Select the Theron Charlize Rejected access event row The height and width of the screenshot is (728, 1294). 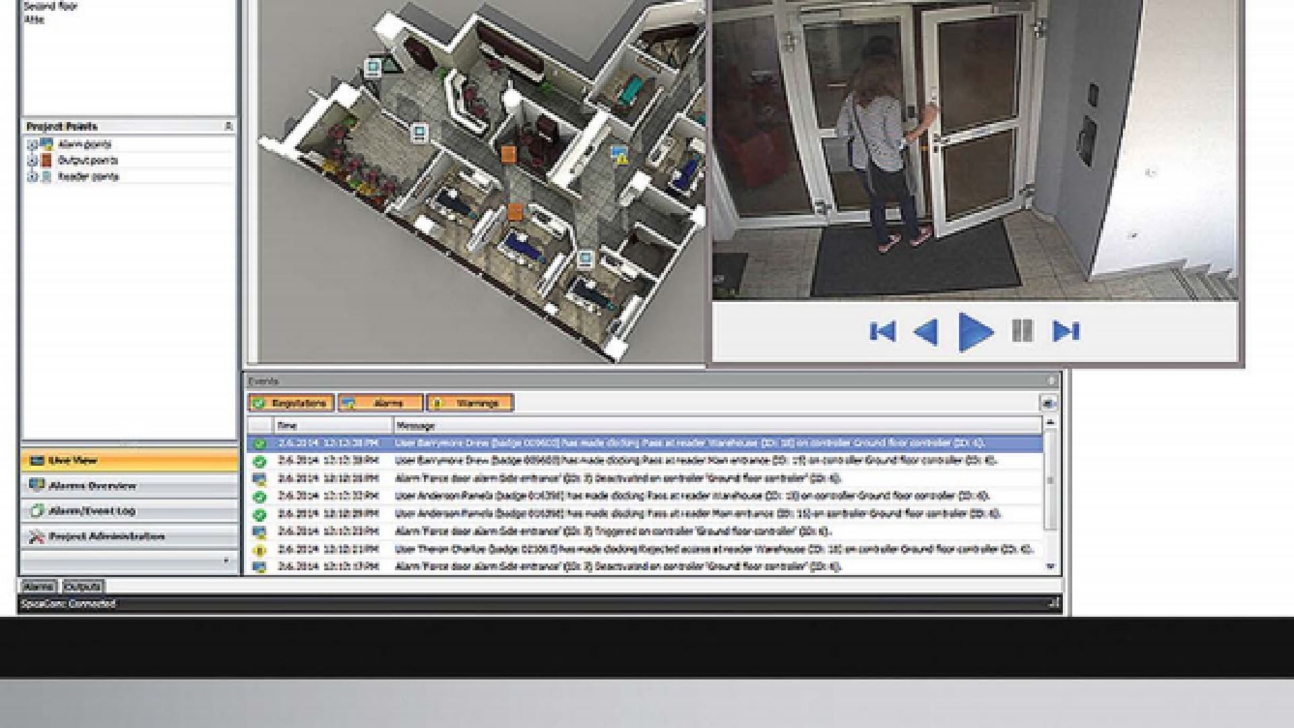click(x=645, y=549)
